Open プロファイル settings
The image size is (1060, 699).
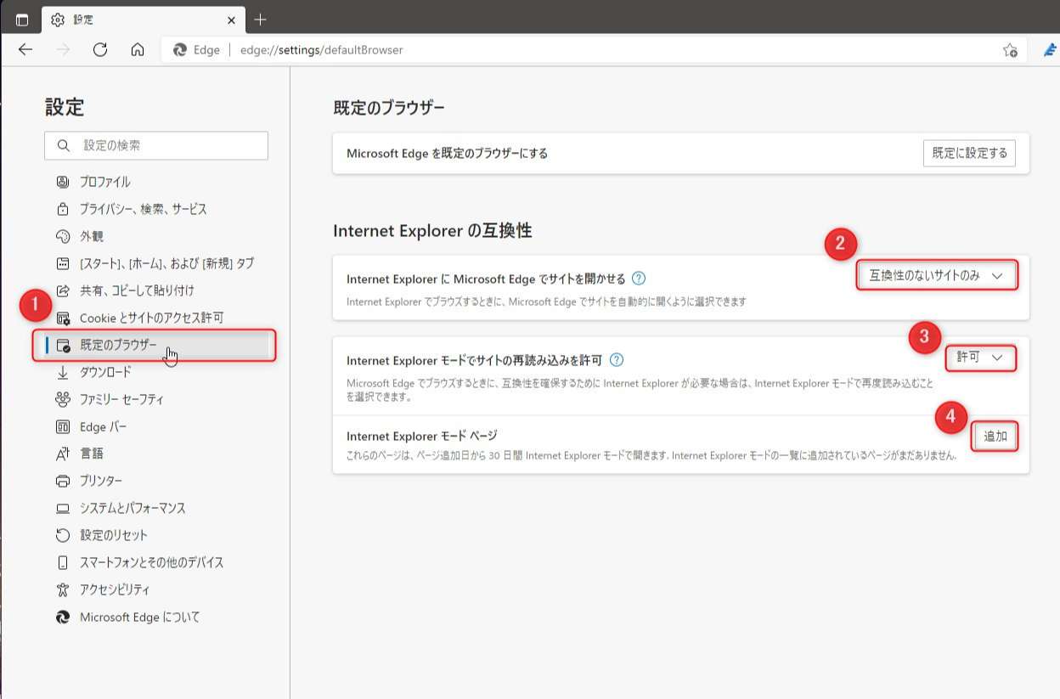[x=104, y=182]
